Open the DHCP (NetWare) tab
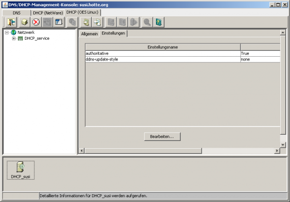 pyautogui.click(x=47, y=12)
